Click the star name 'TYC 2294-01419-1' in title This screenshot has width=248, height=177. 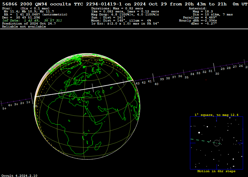(x=98, y=4)
